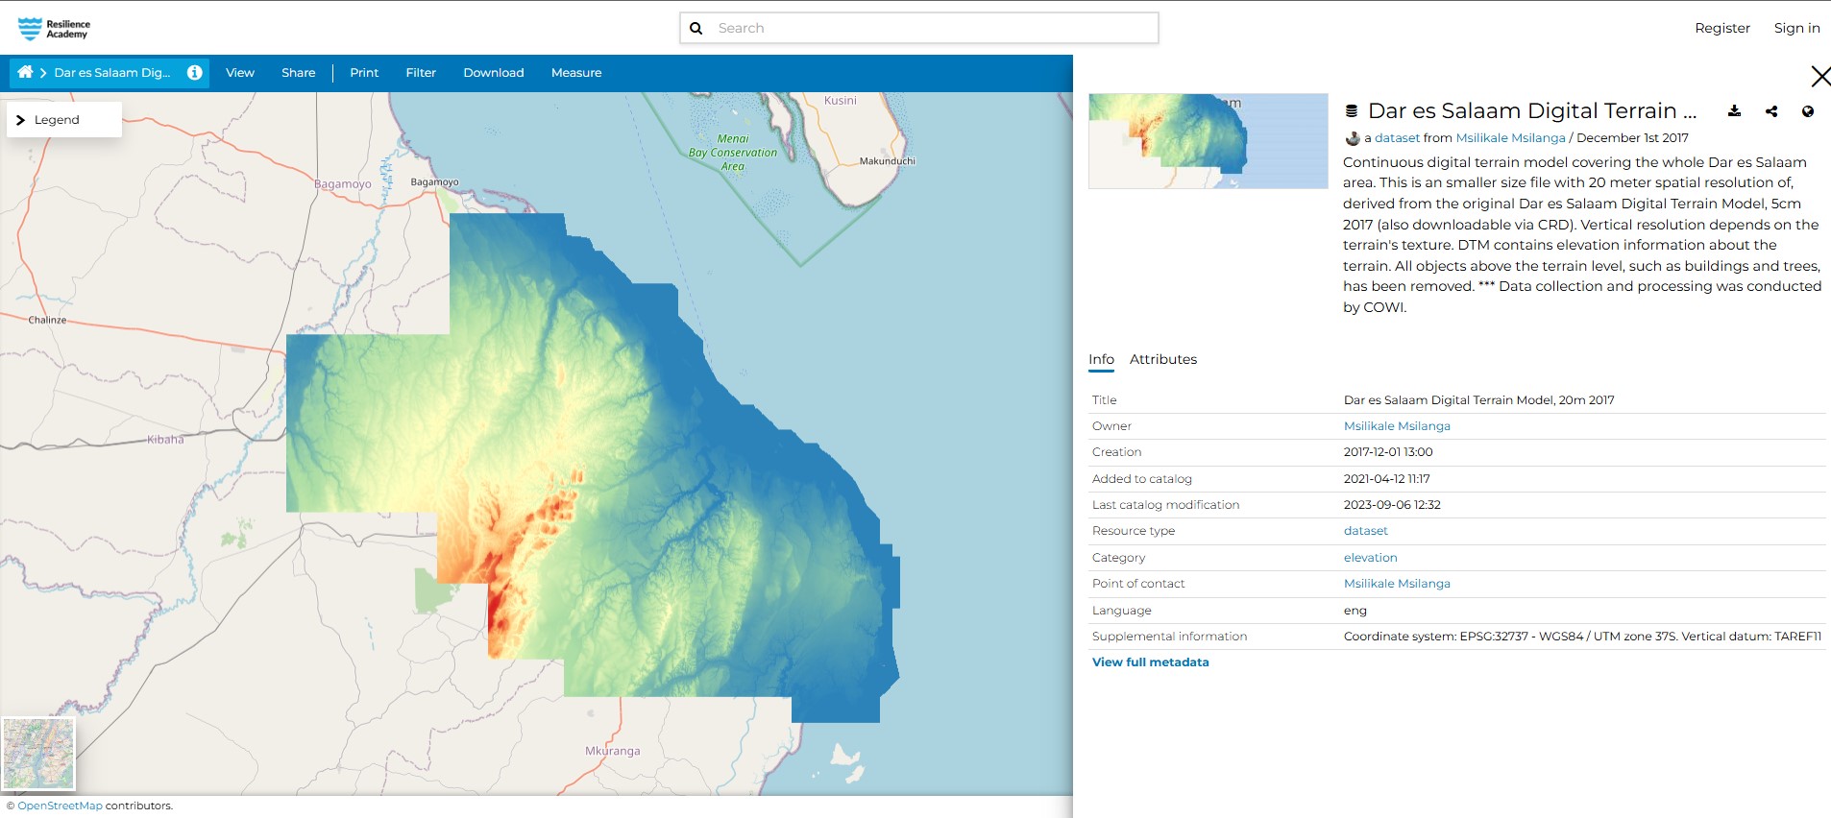The height and width of the screenshot is (818, 1831).
Task: Click the owner avatar icon
Action: 1353,138
